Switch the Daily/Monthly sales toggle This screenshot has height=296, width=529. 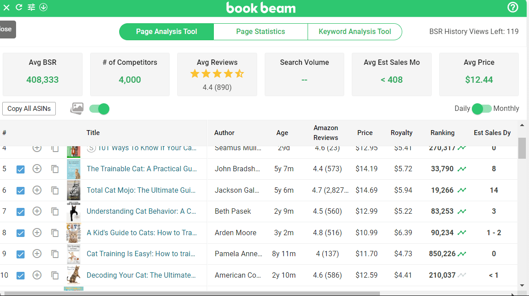click(482, 109)
